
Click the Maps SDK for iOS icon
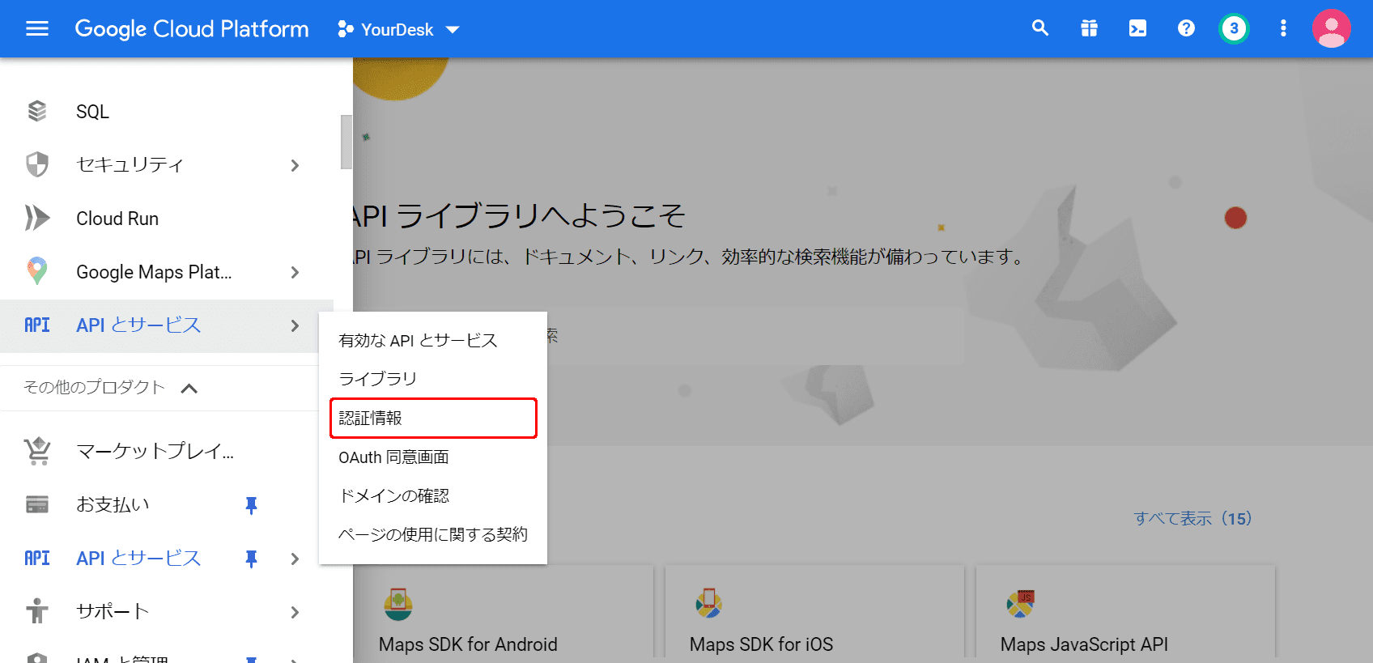click(x=708, y=603)
